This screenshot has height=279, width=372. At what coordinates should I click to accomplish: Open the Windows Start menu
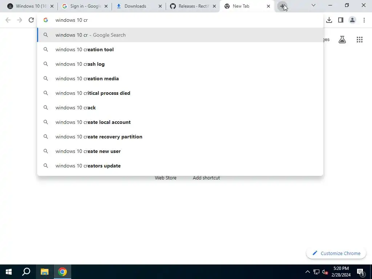pos(9,272)
